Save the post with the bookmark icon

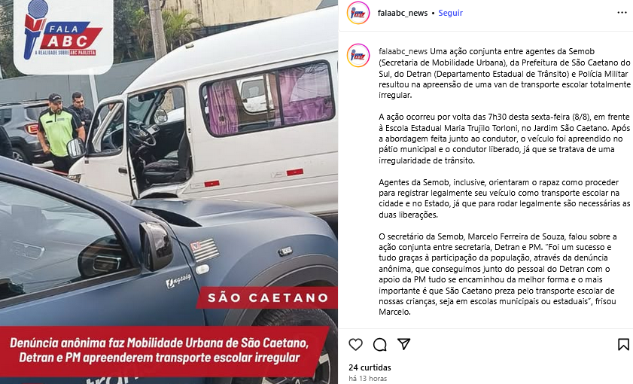623,344
